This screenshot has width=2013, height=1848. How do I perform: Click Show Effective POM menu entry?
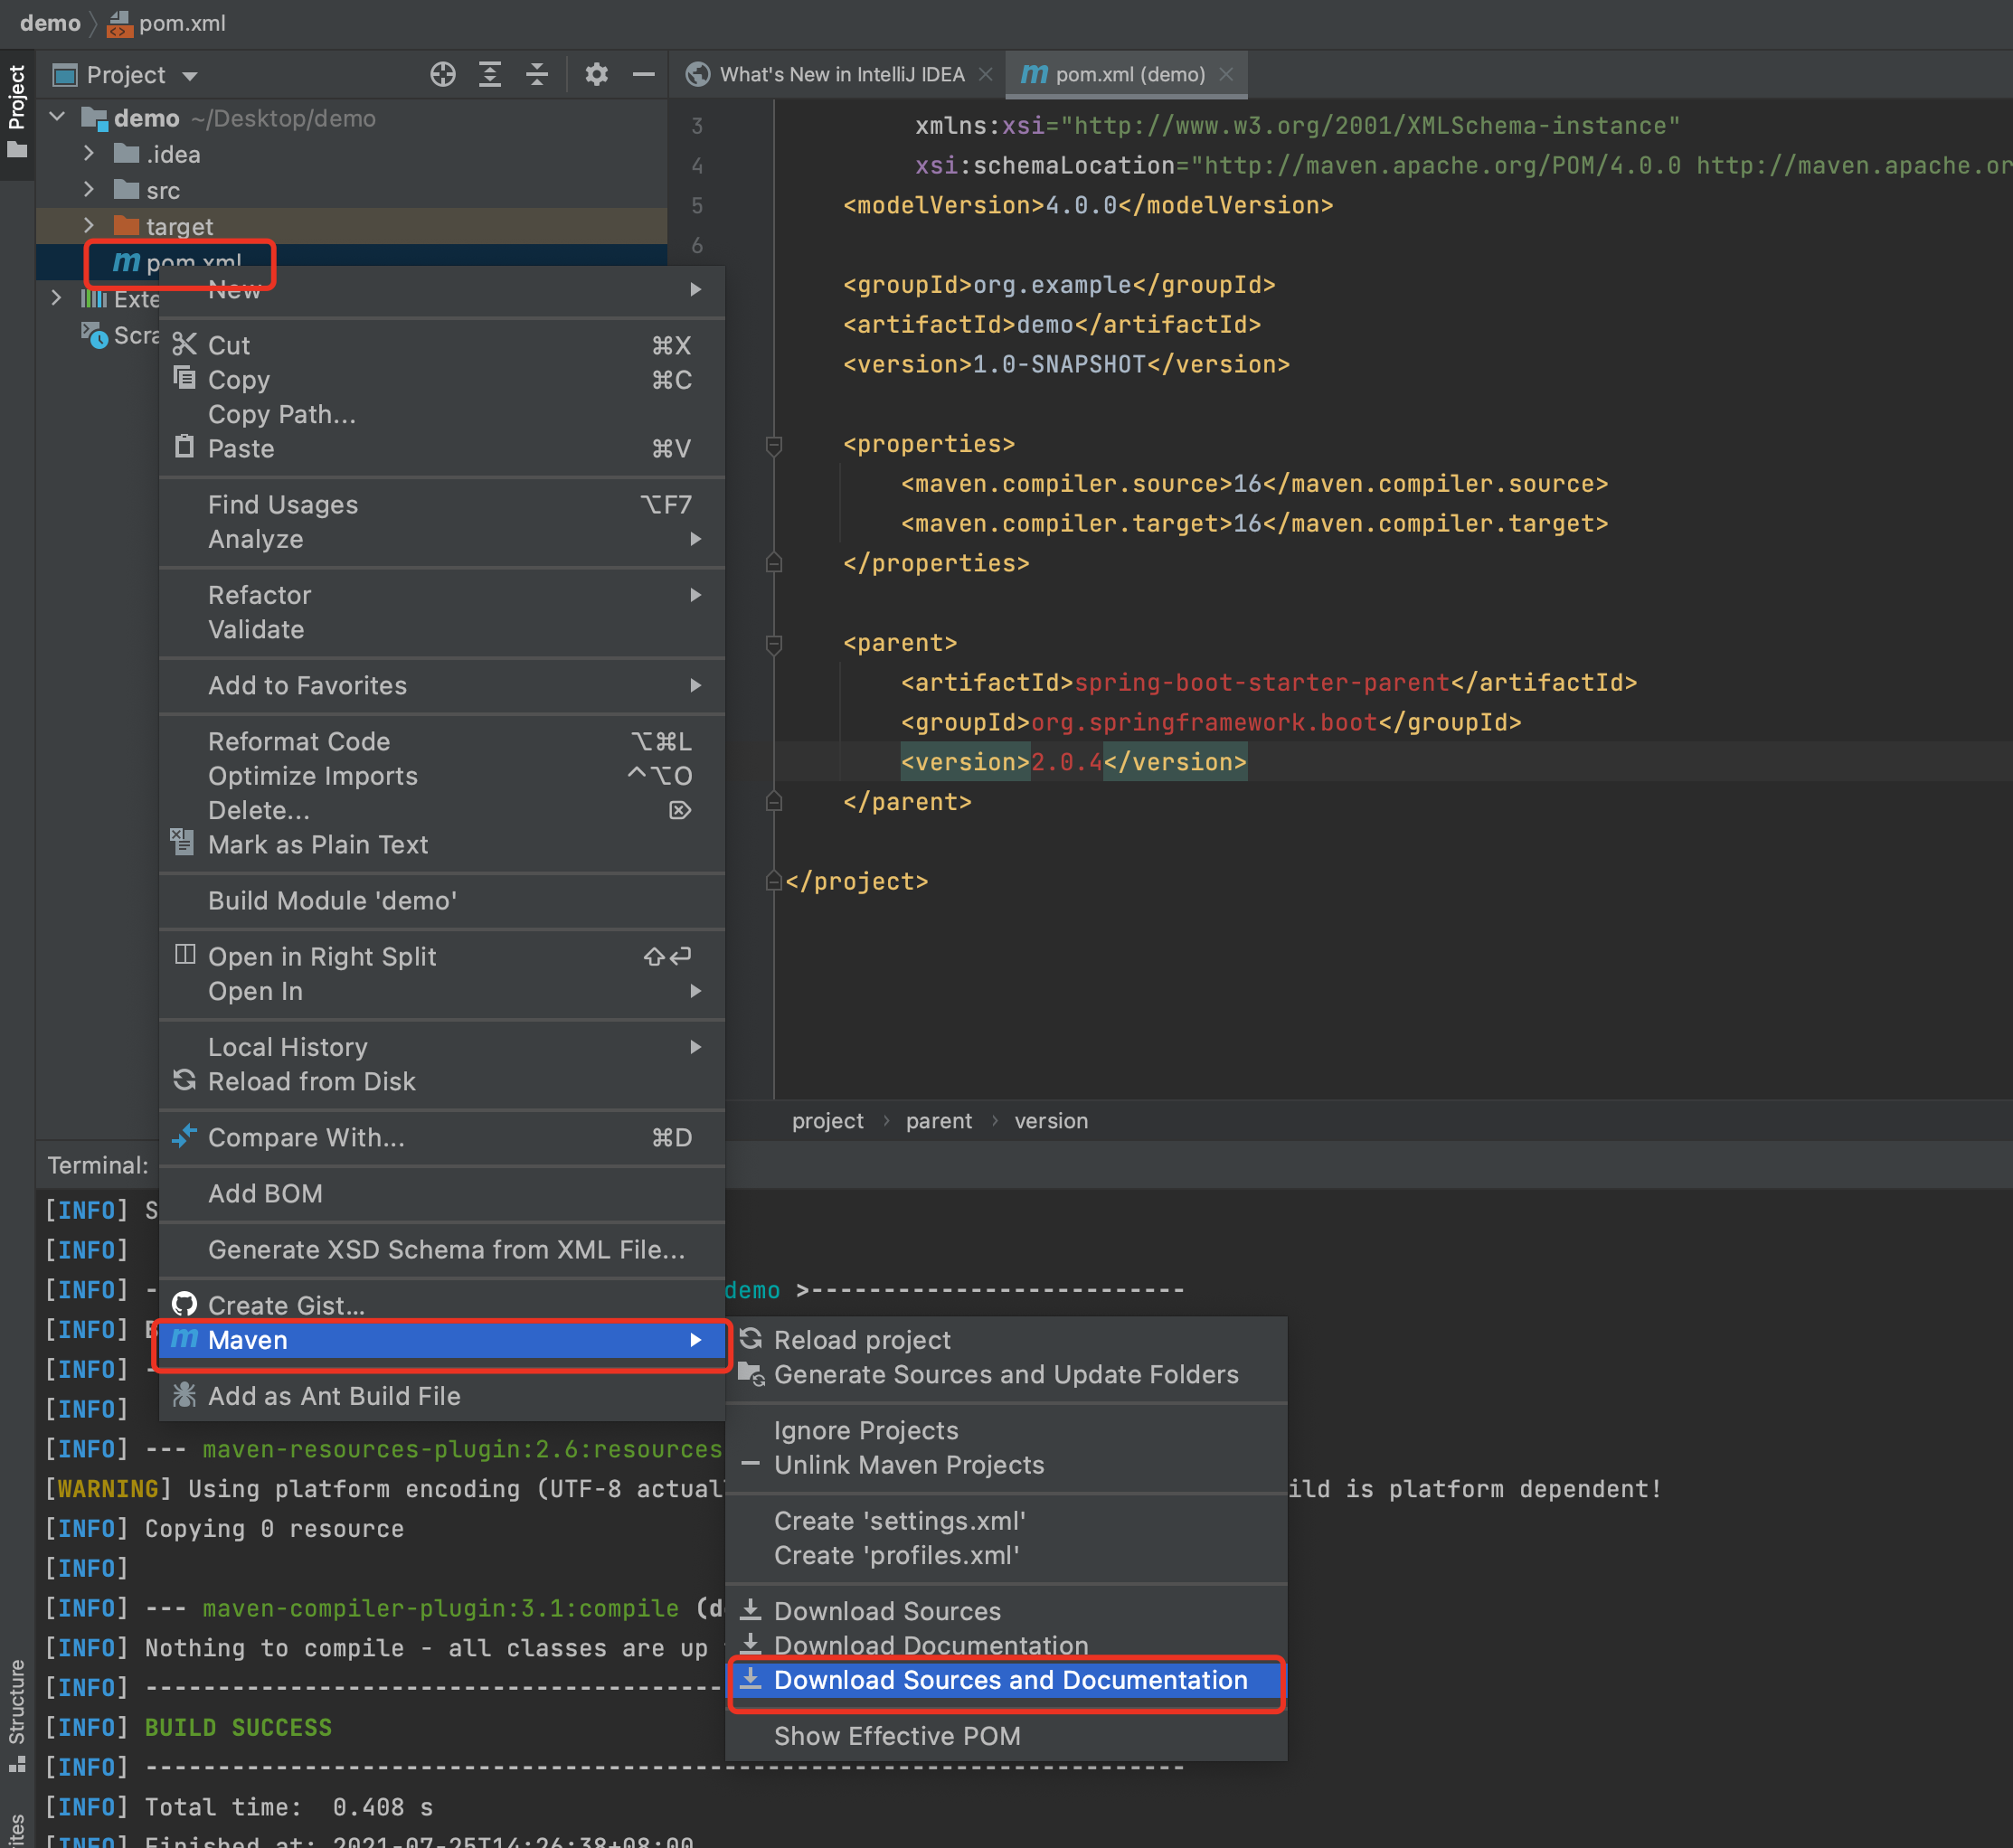(x=897, y=1736)
